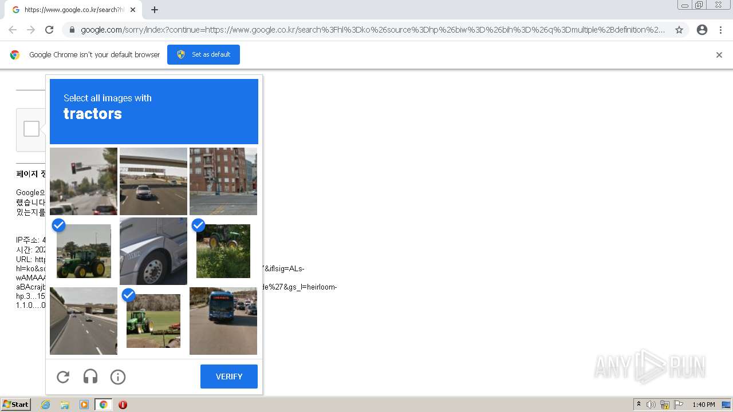The height and width of the screenshot is (412, 733).
Task: Launch Internet Explorer from taskbar
Action: 45,405
